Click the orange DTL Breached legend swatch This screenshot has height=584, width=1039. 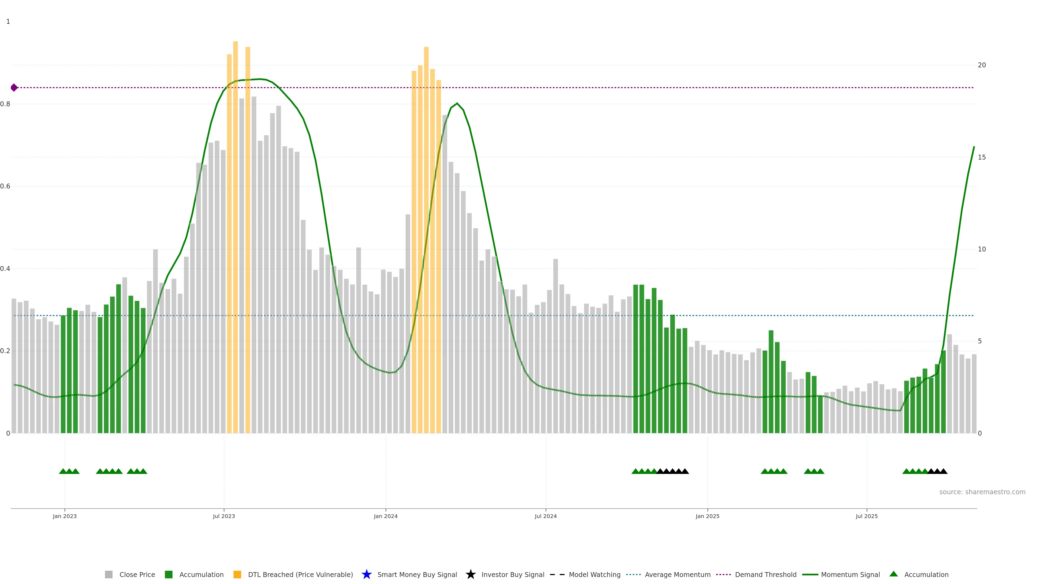[237, 574]
